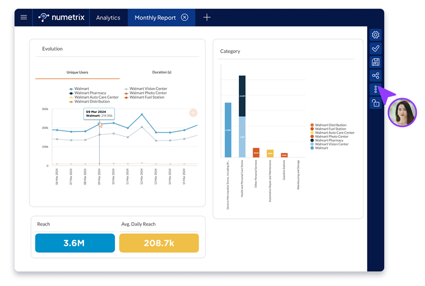Select the Monthly Report tab
425x286 pixels.
click(155, 17)
